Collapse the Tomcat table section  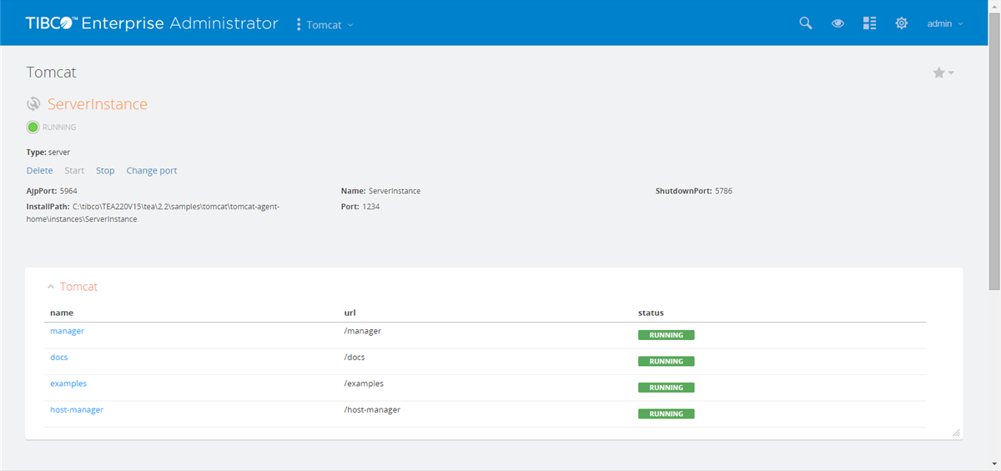click(x=51, y=287)
